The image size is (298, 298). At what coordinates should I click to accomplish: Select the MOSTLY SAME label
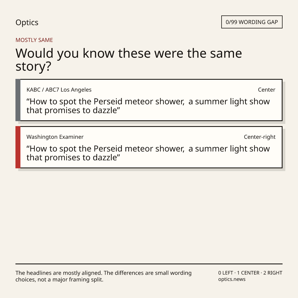[x=34, y=40]
